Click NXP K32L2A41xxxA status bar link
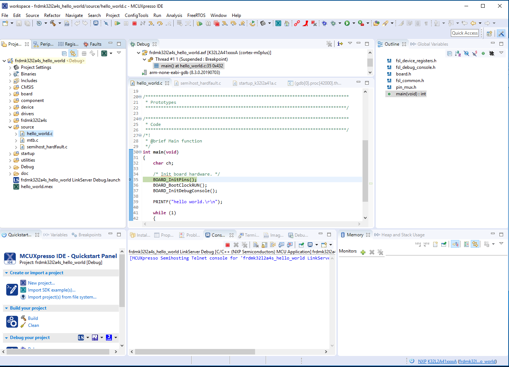 pyautogui.click(x=437, y=361)
